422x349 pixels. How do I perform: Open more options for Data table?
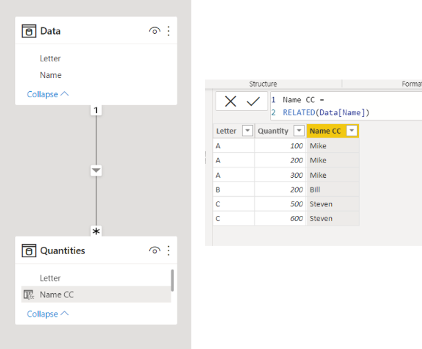pos(169,31)
